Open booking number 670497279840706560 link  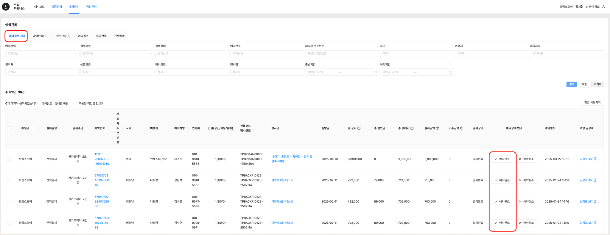coord(102,201)
